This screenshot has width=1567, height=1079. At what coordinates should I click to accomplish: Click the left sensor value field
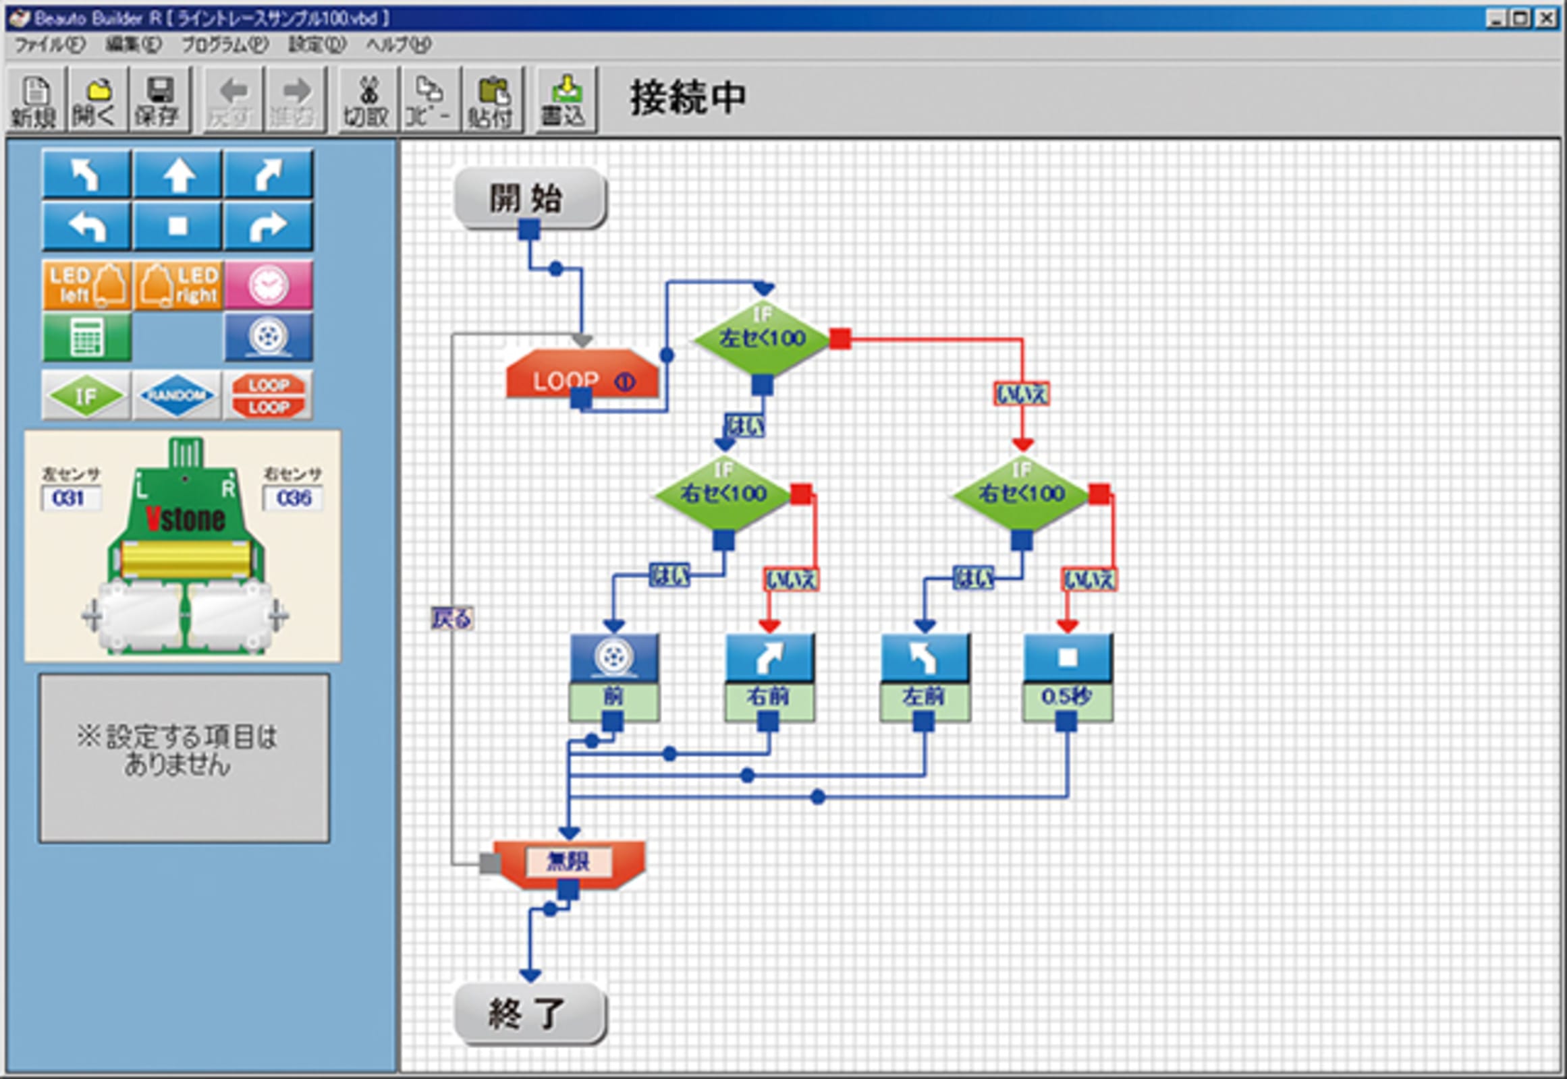click(x=70, y=499)
